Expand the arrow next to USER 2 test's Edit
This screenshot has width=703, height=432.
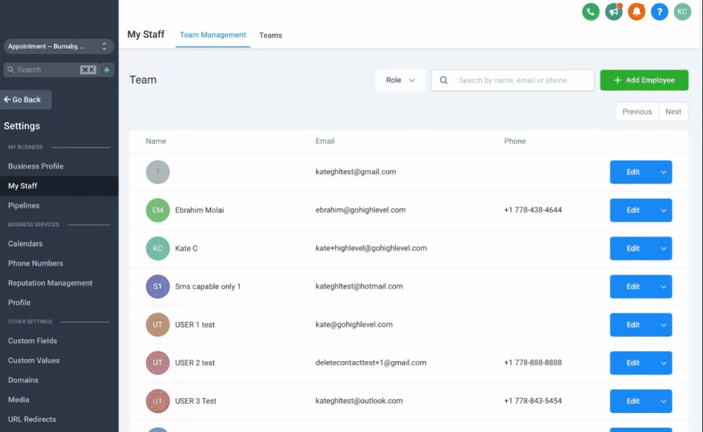tap(663, 363)
